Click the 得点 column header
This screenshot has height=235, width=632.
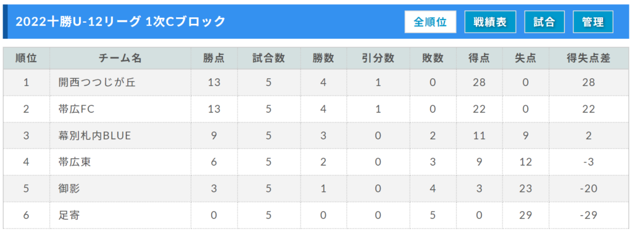coord(479,58)
